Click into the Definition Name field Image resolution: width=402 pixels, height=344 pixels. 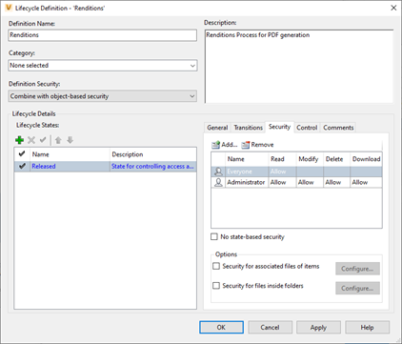103,35
